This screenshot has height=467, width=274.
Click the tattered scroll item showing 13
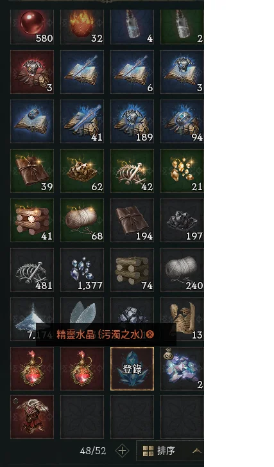(x=182, y=319)
